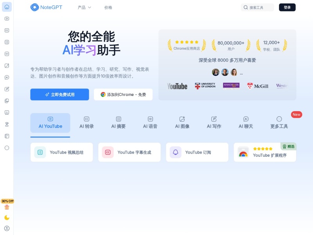Open the AI summary list icon in sidebar
This screenshot has height=235, width=313.
click(6, 42)
